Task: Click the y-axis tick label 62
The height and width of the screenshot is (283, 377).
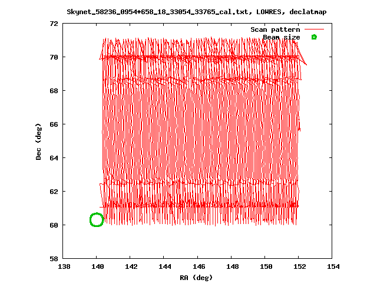Action: coord(54,192)
